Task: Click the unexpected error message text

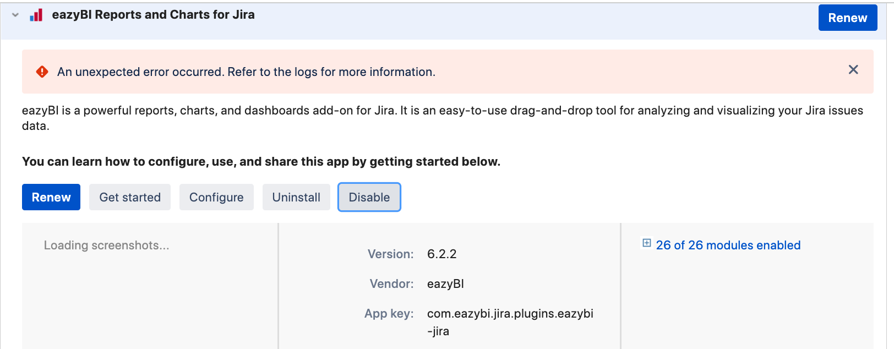Action: 246,72
